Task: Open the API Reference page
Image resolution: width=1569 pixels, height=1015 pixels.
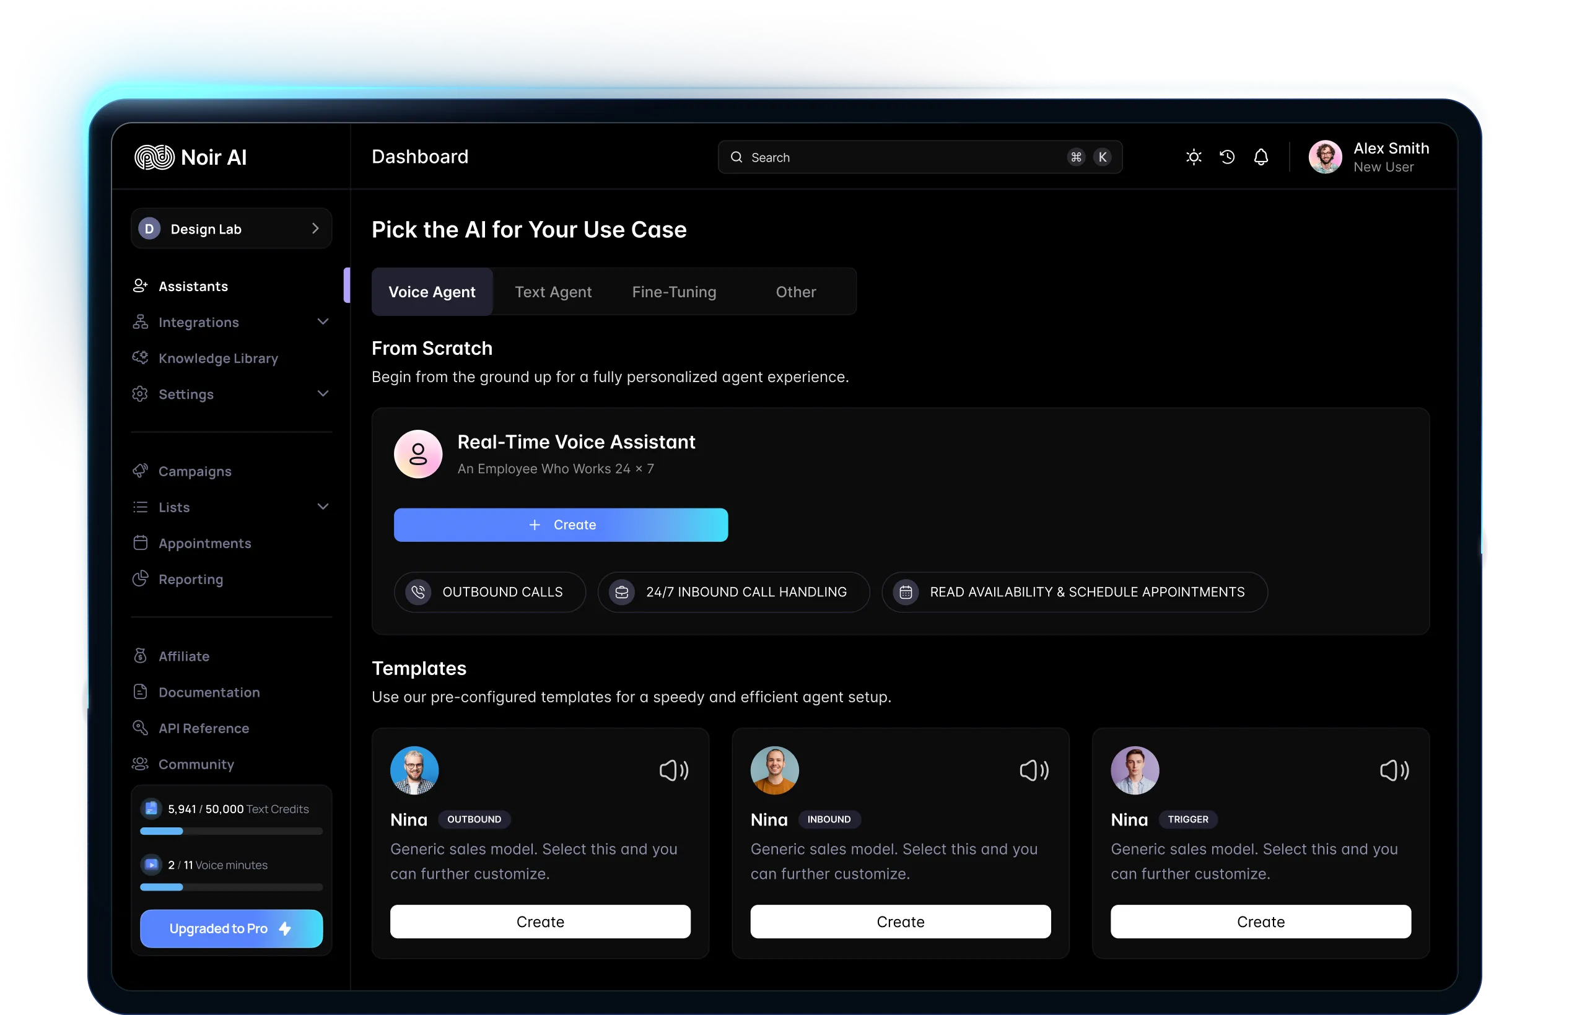Action: [x=203, y=728]
